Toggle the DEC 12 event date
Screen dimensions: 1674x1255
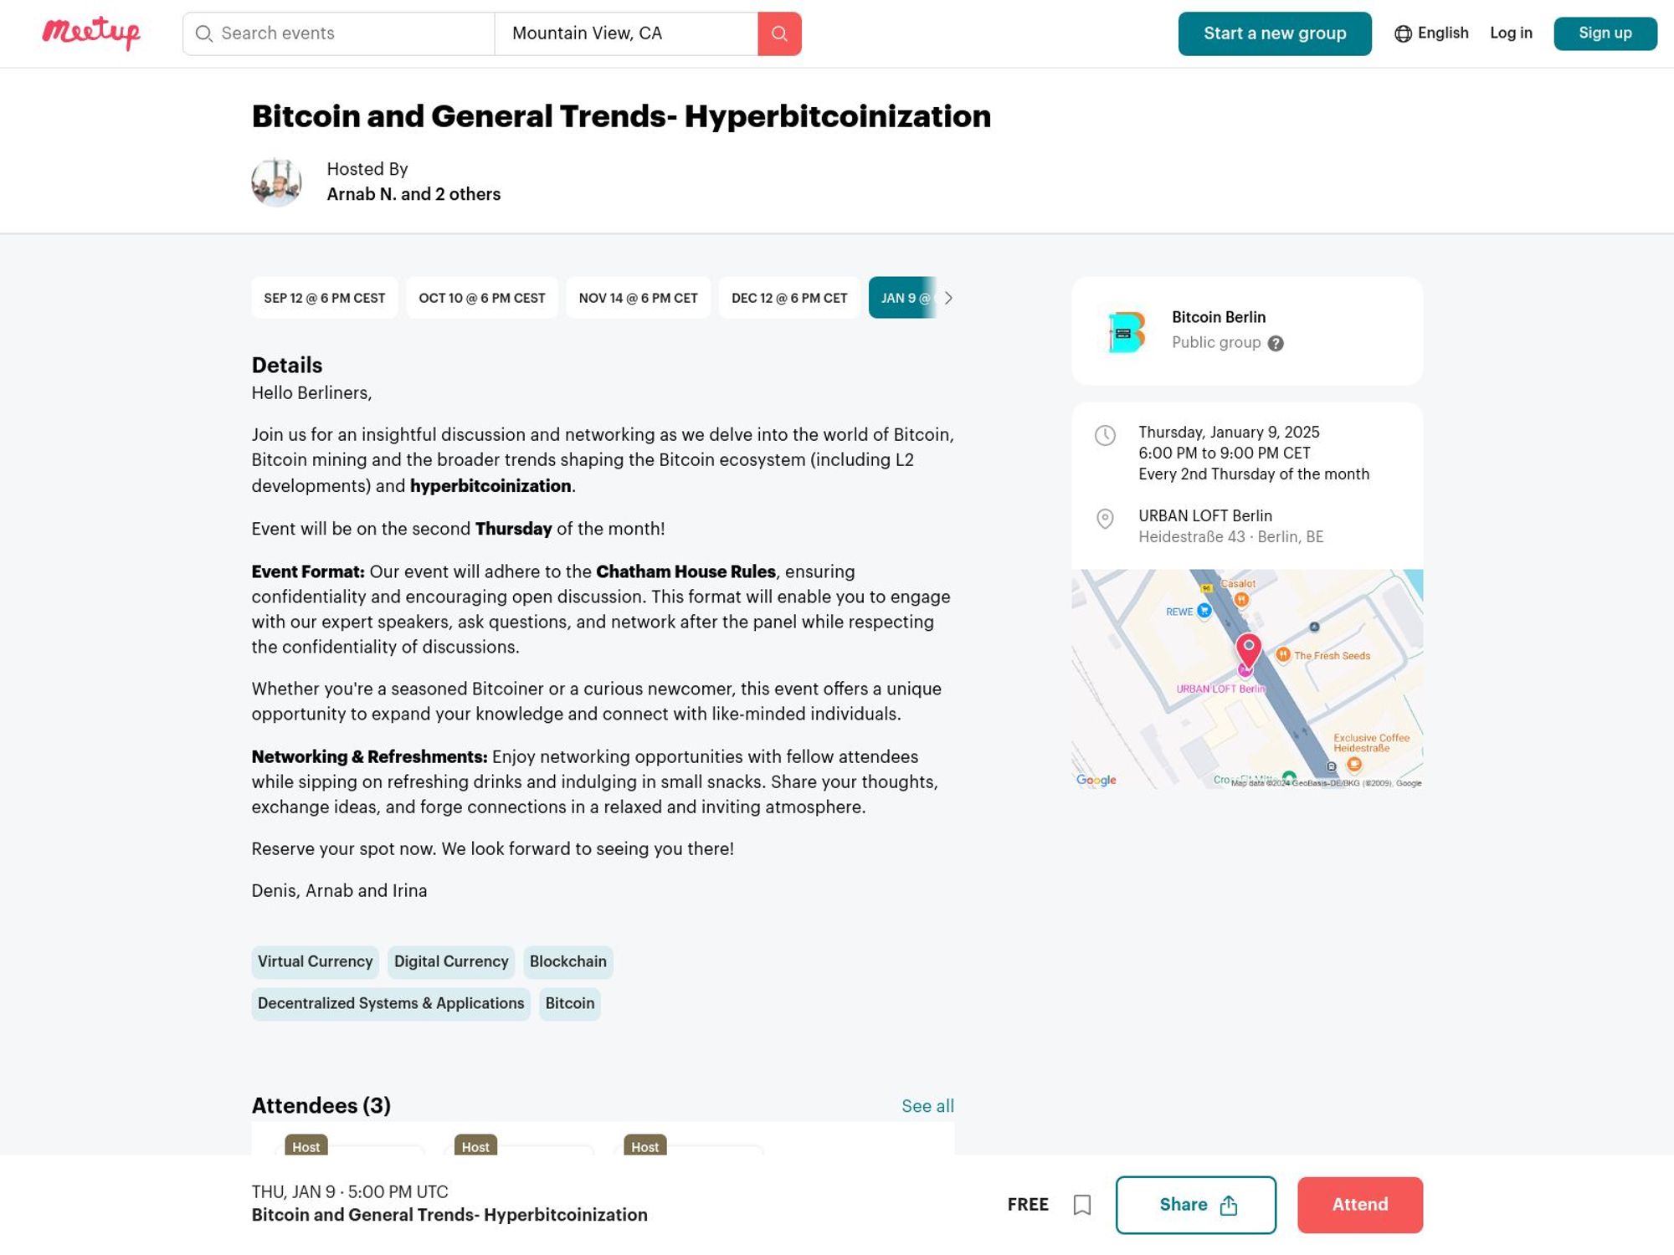tap(789, 297)
